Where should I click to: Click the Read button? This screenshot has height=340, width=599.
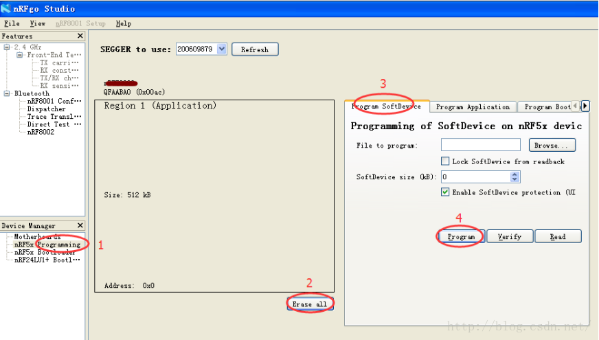tap(558, 236)
